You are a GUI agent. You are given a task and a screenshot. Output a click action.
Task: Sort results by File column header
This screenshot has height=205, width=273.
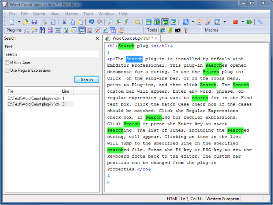click(x=33, y=91)
